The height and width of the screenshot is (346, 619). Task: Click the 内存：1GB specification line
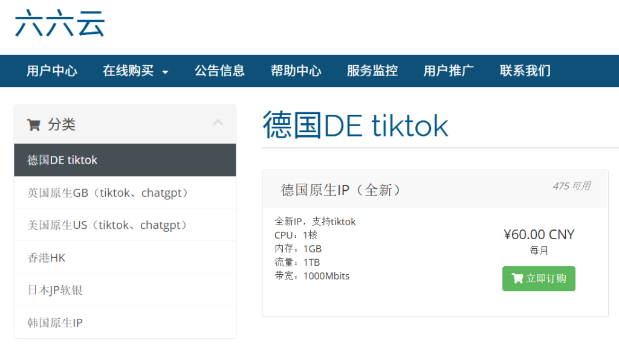click(298, 249)
